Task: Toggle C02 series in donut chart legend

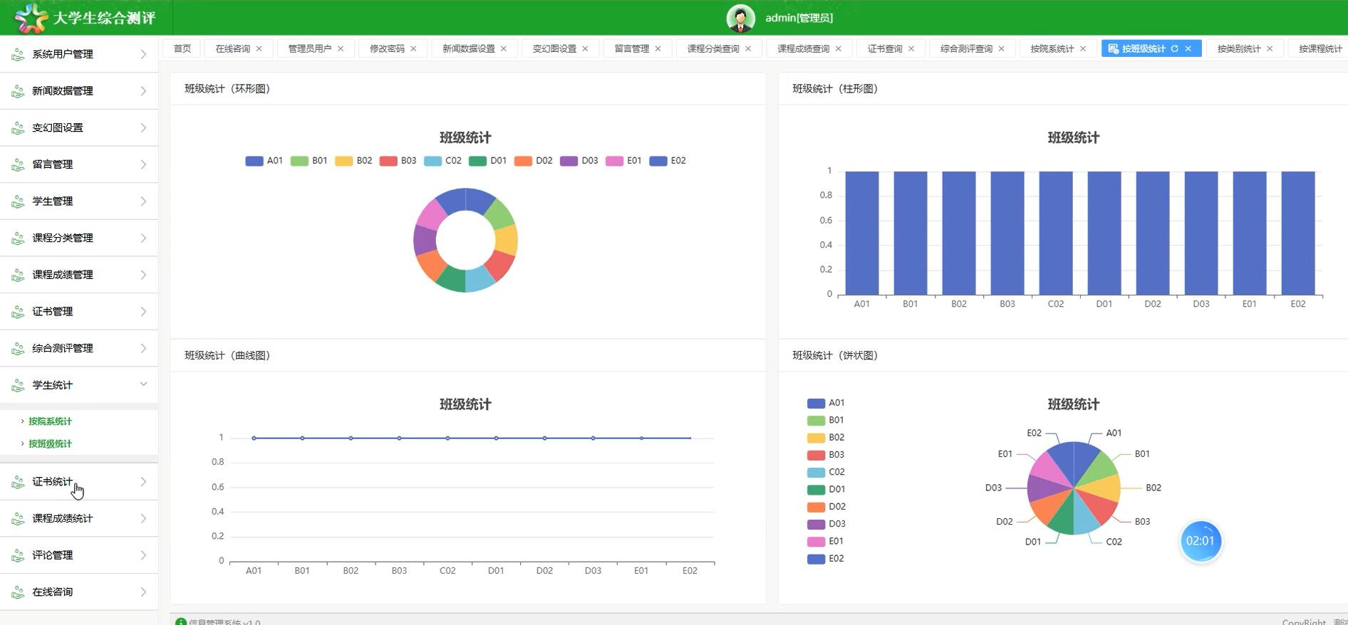Action: pos(442,161)
